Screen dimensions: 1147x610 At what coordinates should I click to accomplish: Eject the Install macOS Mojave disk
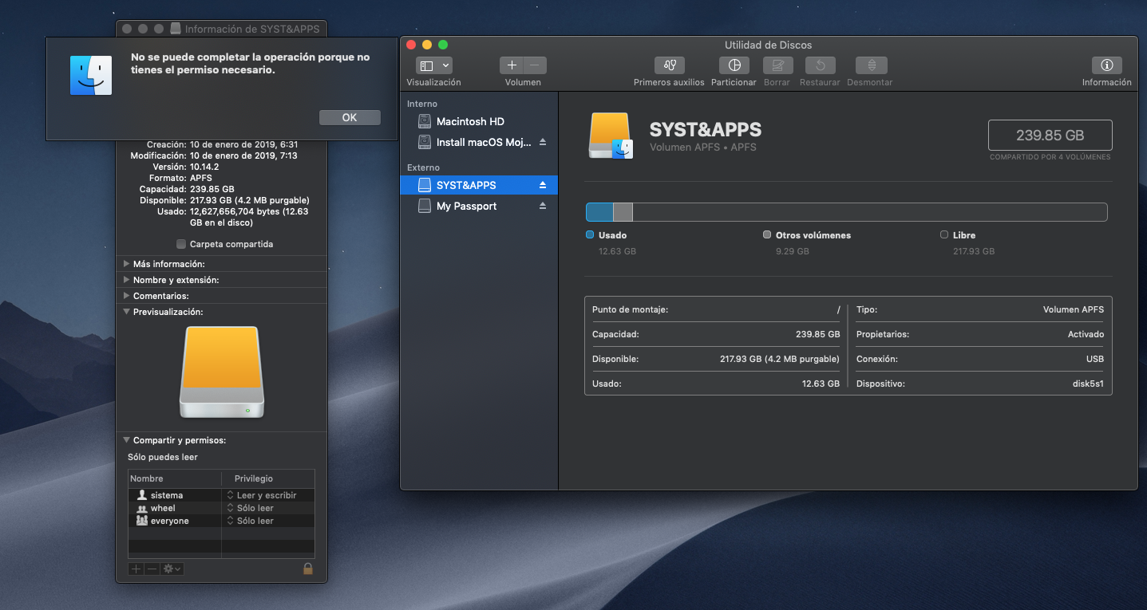coord(543,142)
